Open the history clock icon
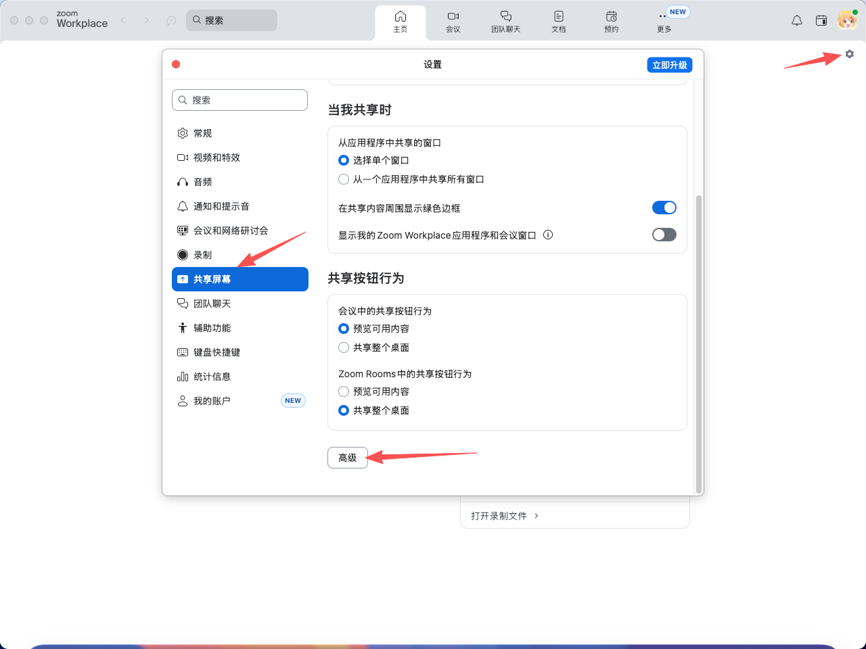866x649 pixels. tap(171, 20)
